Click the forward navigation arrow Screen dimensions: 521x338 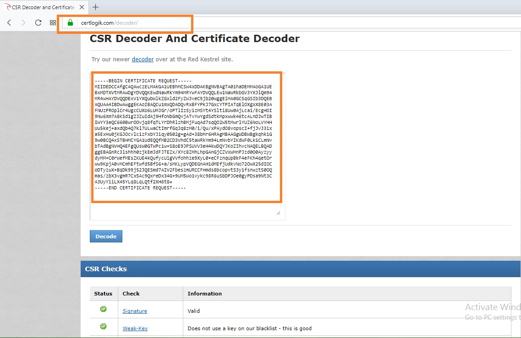coord(23,22)
